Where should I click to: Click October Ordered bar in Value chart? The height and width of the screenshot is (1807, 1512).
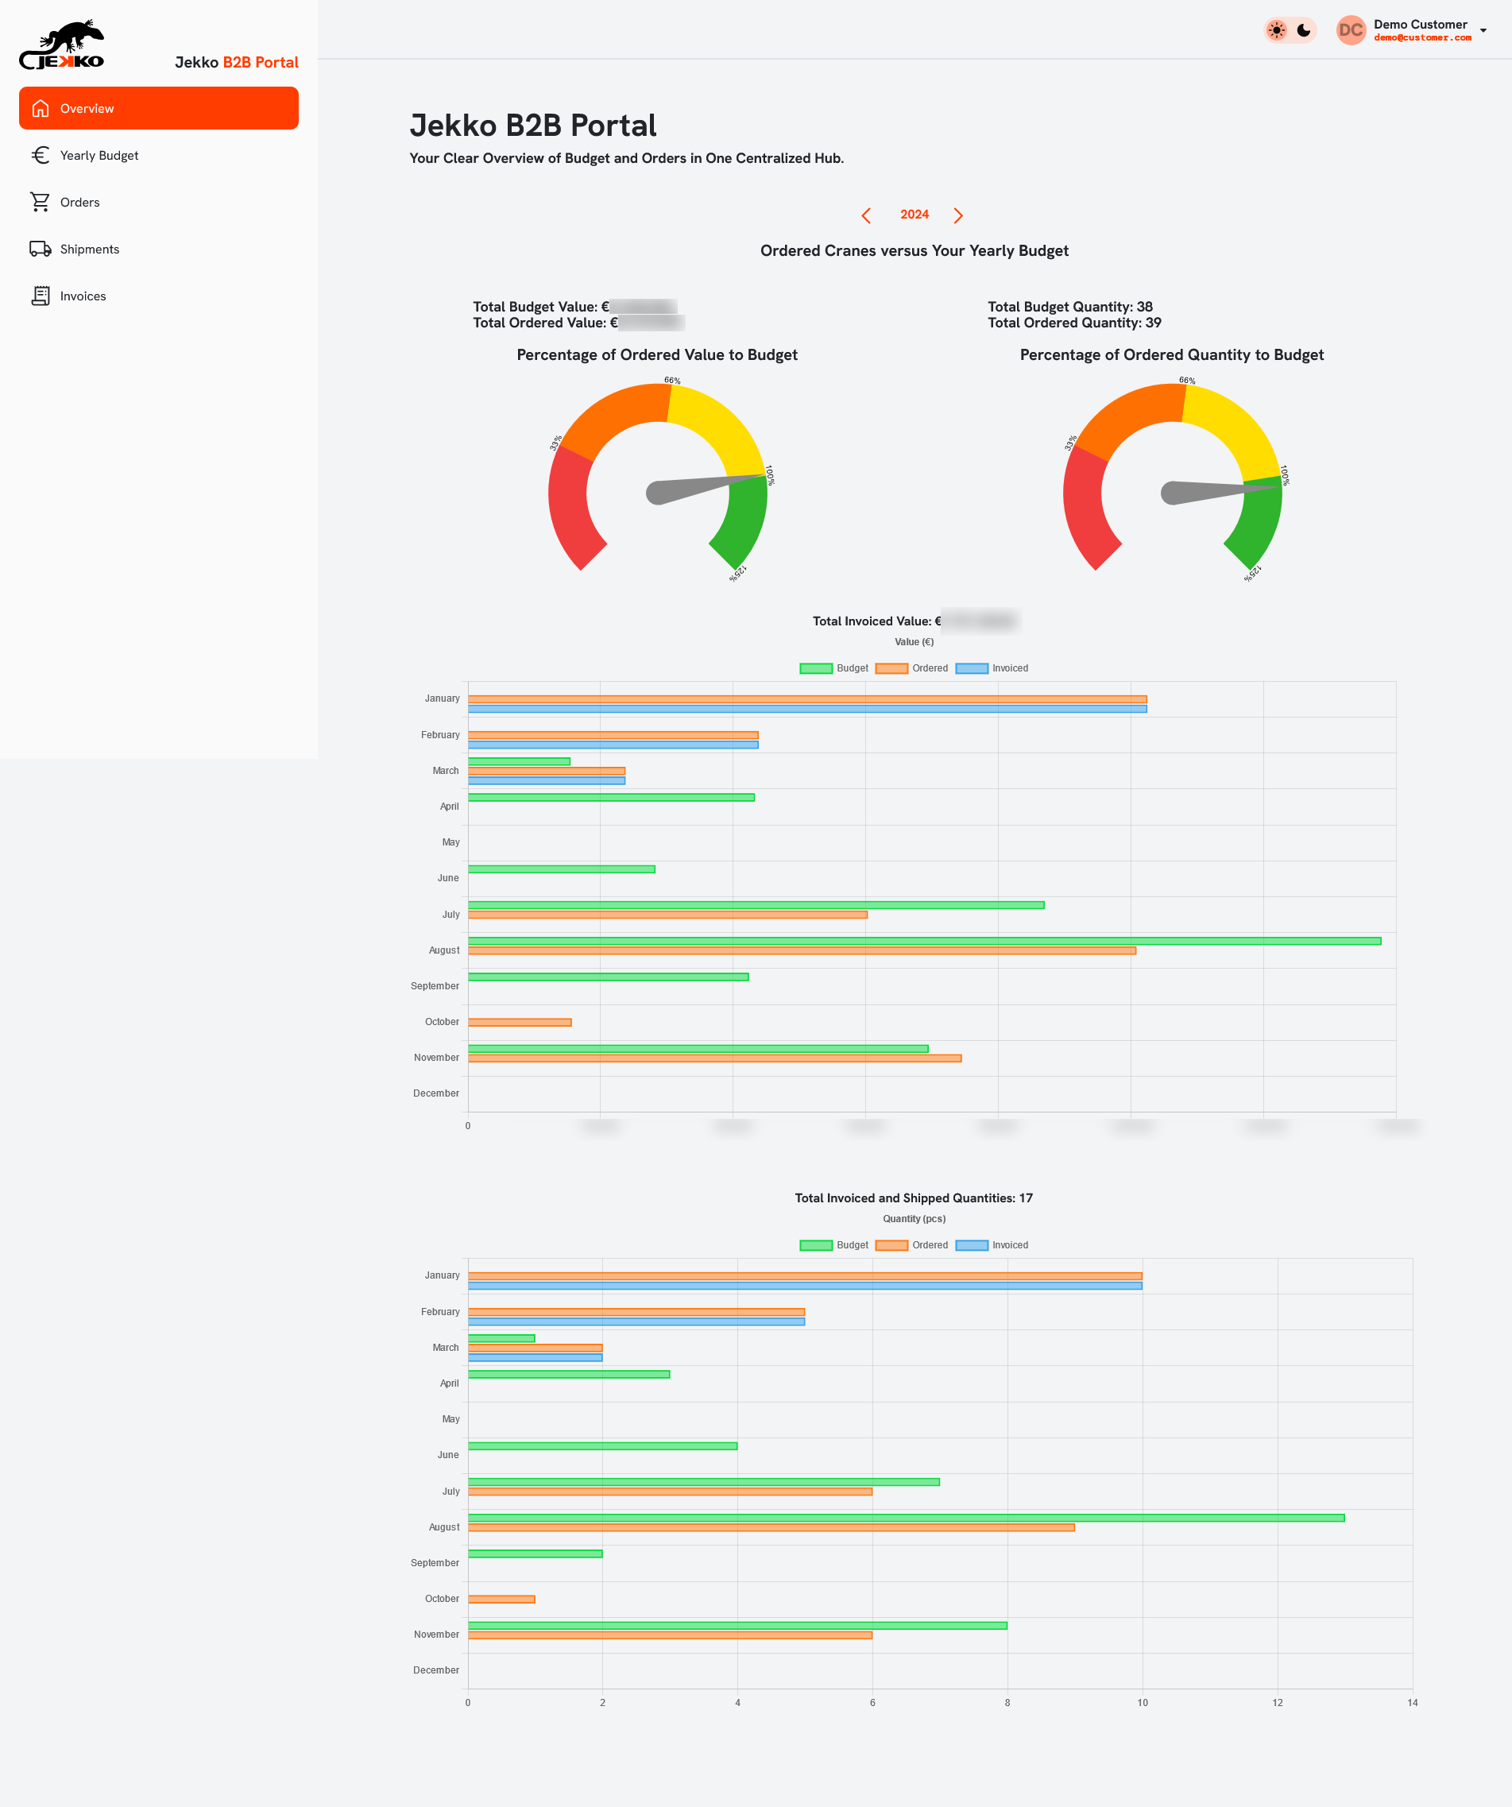520,1022
